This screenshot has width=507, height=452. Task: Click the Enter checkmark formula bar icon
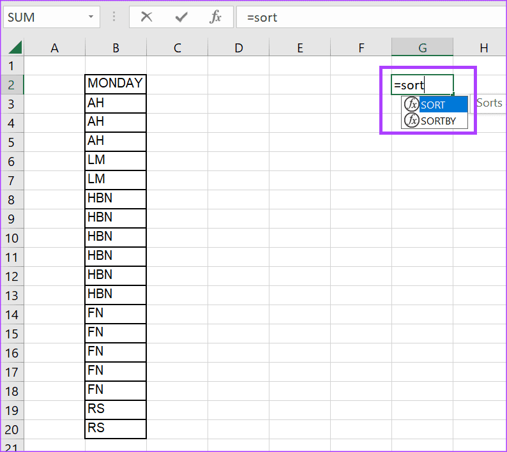[x=181, y=17]
